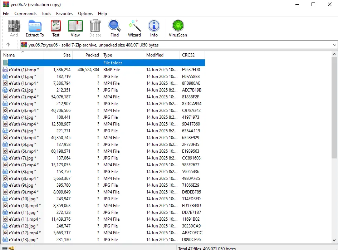Open the Commands menu
Screen dimensions: 338x250
click(25, 13)
